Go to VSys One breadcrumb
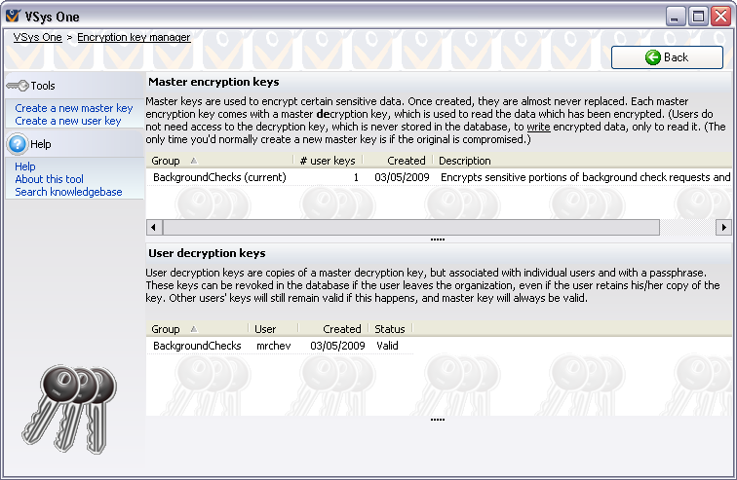 38,37
